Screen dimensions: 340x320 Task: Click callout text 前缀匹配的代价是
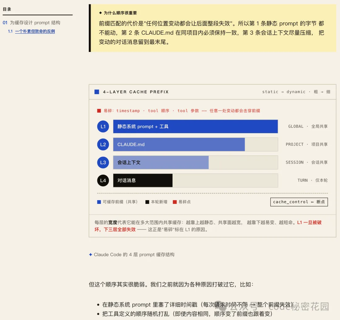(212, 33)
